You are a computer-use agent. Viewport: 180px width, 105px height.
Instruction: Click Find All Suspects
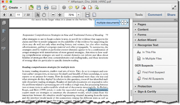[150, 79]
